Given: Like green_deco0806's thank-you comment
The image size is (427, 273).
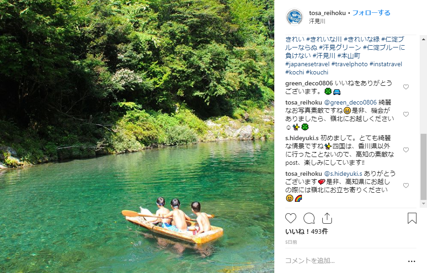Looking at the screenshot, I should click(x=406, y=87).
